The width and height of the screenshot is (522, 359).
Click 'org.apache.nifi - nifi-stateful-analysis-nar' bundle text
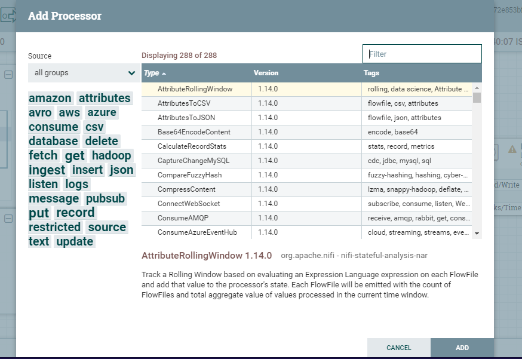click(x=354, y=256)
